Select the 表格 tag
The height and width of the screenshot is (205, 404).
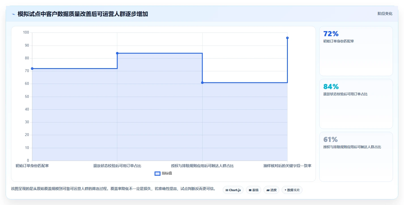(x=254, y=190)
